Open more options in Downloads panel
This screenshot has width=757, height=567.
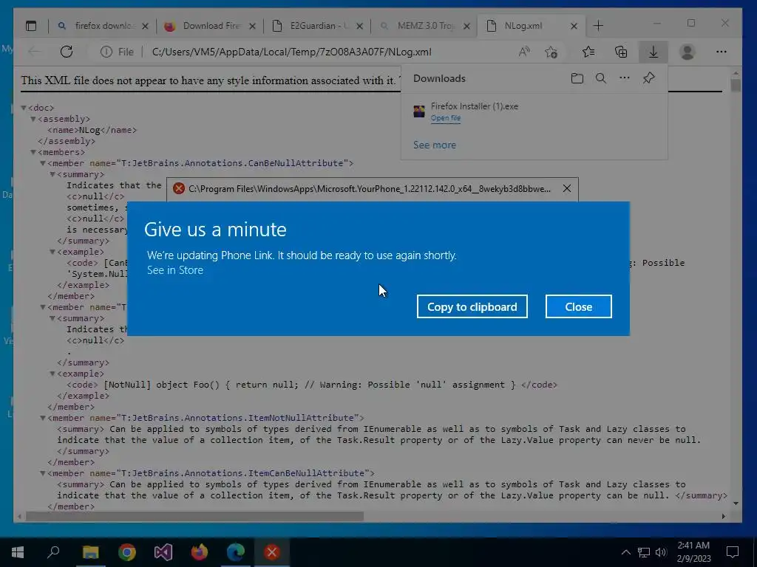click(x=624, y=78)
